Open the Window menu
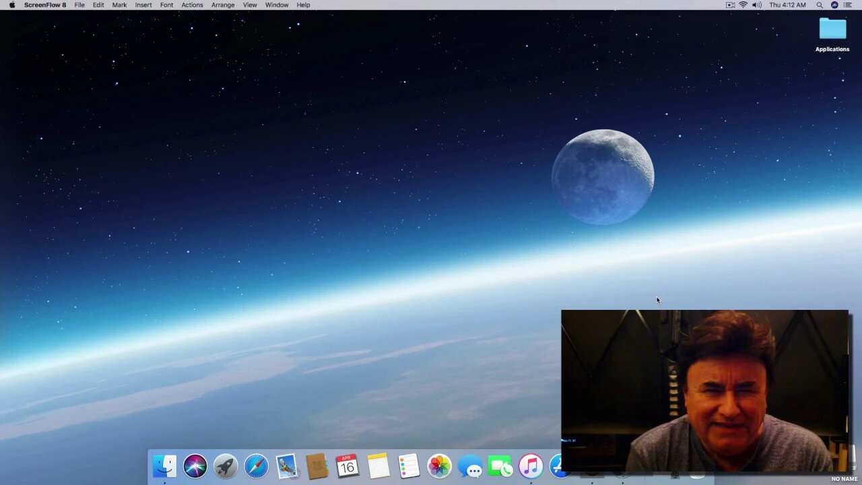This screenshot has height=485, width=862. click(x=277, y=5)
